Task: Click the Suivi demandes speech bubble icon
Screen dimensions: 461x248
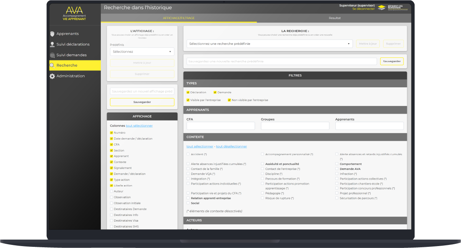Action: tap(52, 55)
